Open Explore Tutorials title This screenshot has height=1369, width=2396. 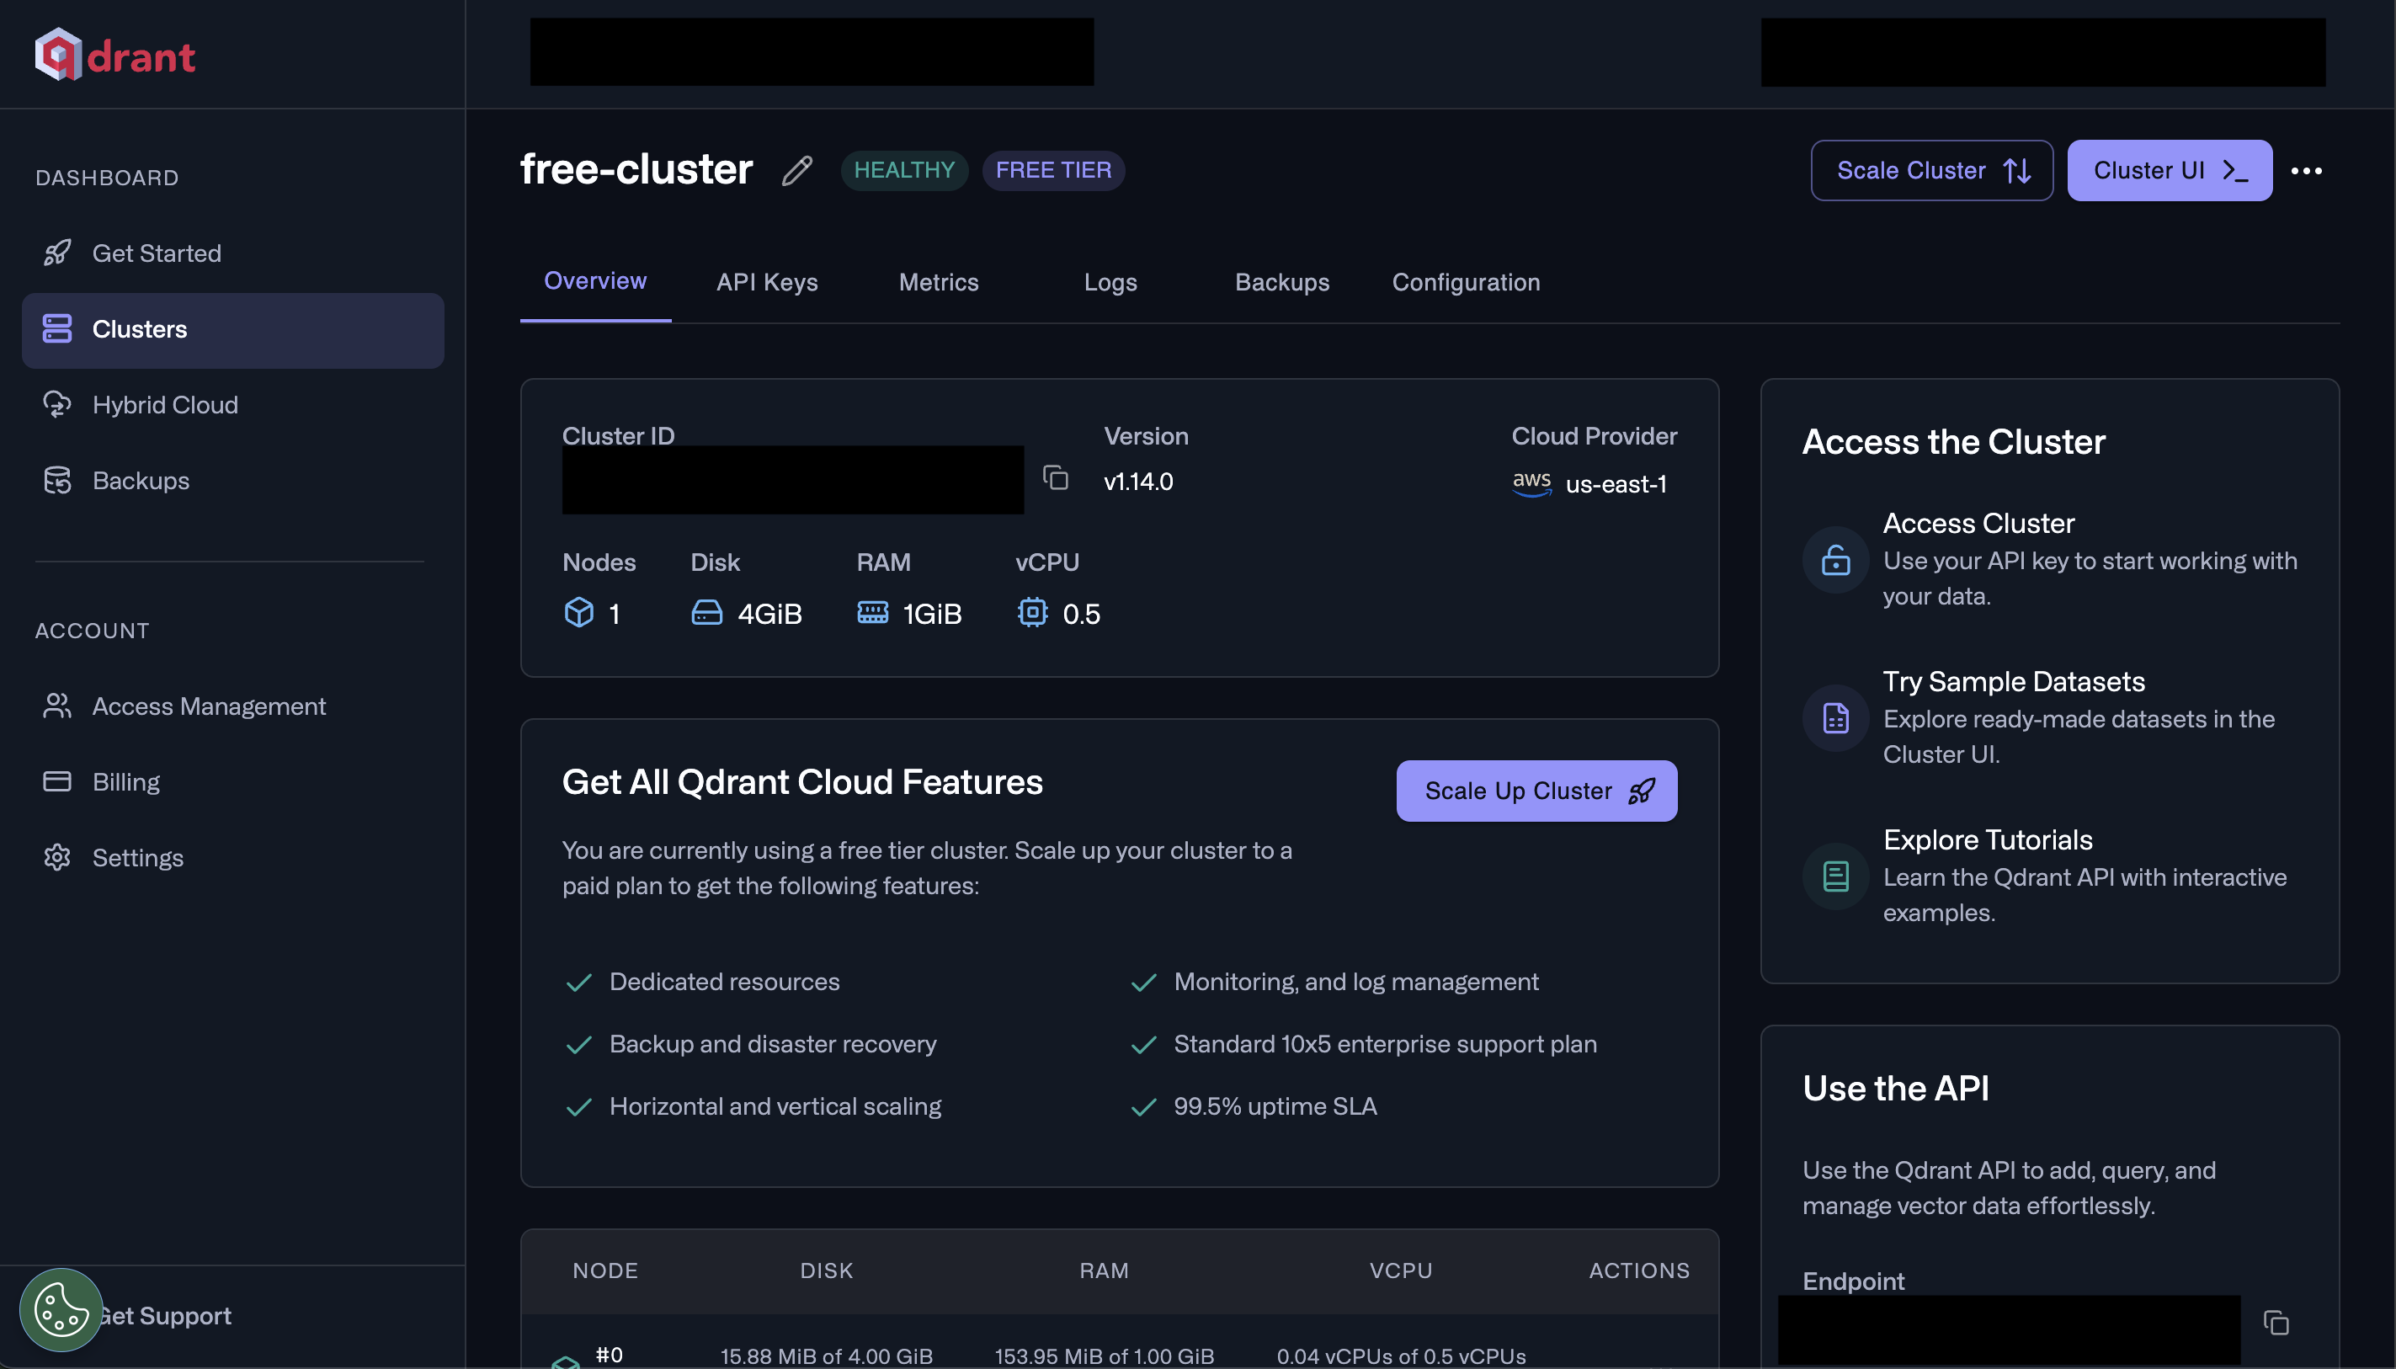tap(1987, 839)
